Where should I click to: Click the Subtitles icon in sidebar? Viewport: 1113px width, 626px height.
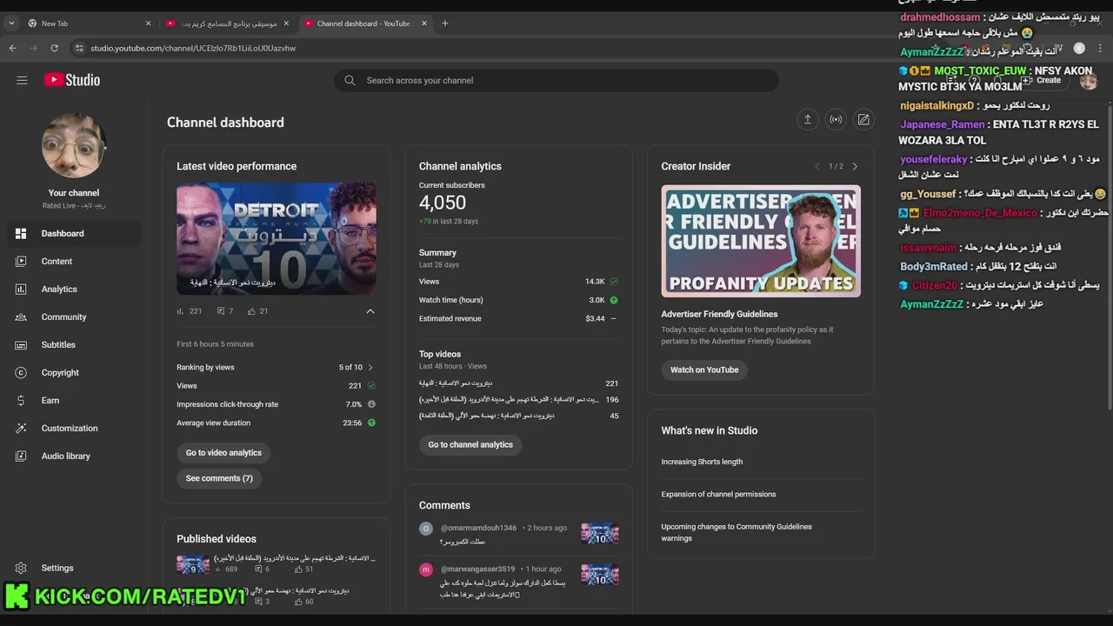pyautogui.click(x=21, y=344)
